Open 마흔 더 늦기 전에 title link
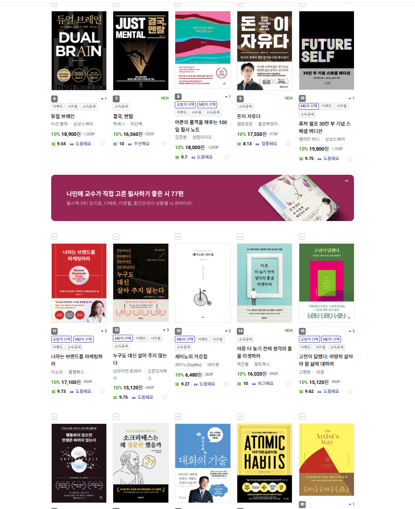Screen dimensions: 415x509 click(x=264, y=352)
